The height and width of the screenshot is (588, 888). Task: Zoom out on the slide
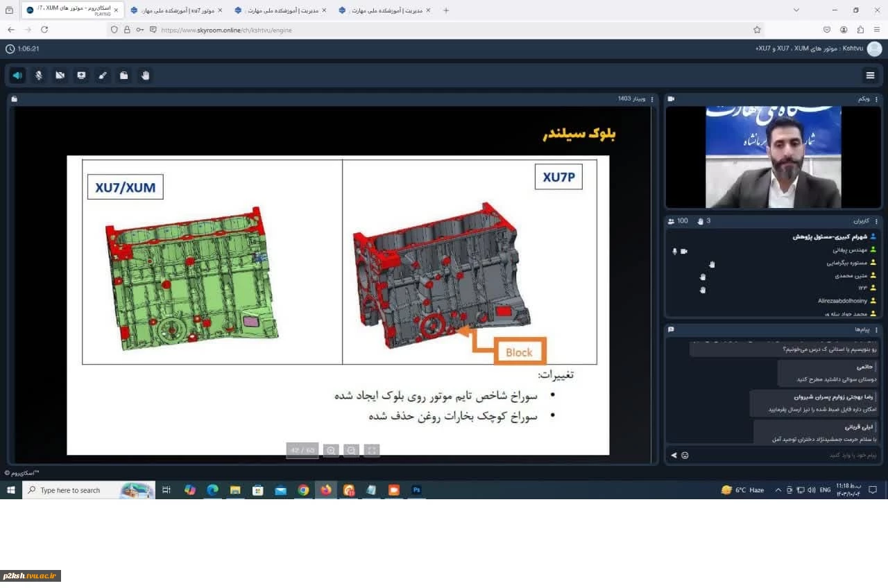tap(352, 451)
